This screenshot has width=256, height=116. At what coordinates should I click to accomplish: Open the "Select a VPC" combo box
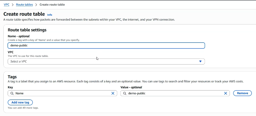pos(103,61)
